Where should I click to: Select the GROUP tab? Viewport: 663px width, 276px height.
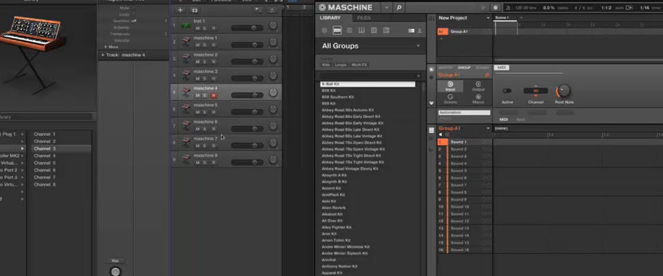pyautogui.click(x=464, y=68)
